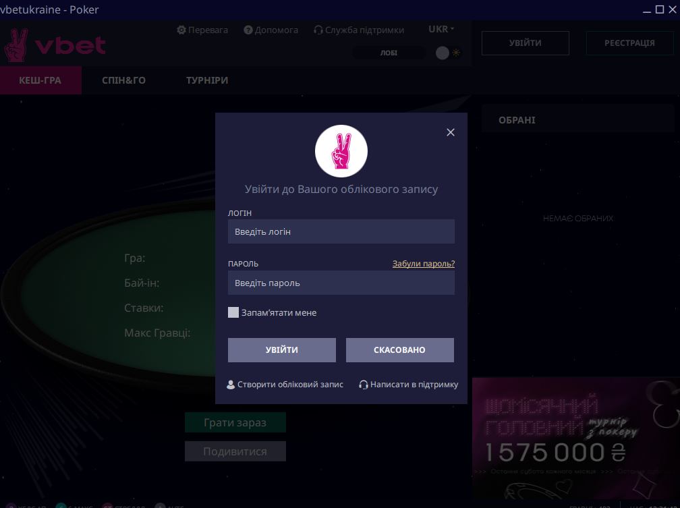Close the login dialog with X
Screen dimensions: 680x508
click(x=451, y=132)
